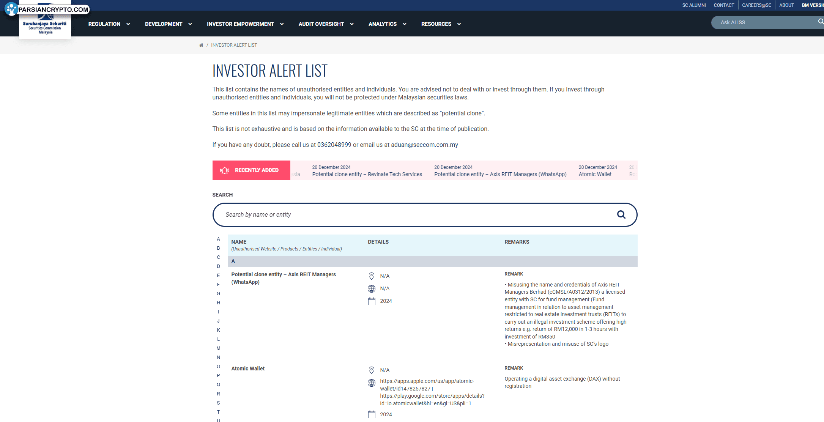Image resolution: width=824 pixels, height=422 pixels.
Task: Click the globe icon in the Atomic Wallet row
Action: pos(372,383)
